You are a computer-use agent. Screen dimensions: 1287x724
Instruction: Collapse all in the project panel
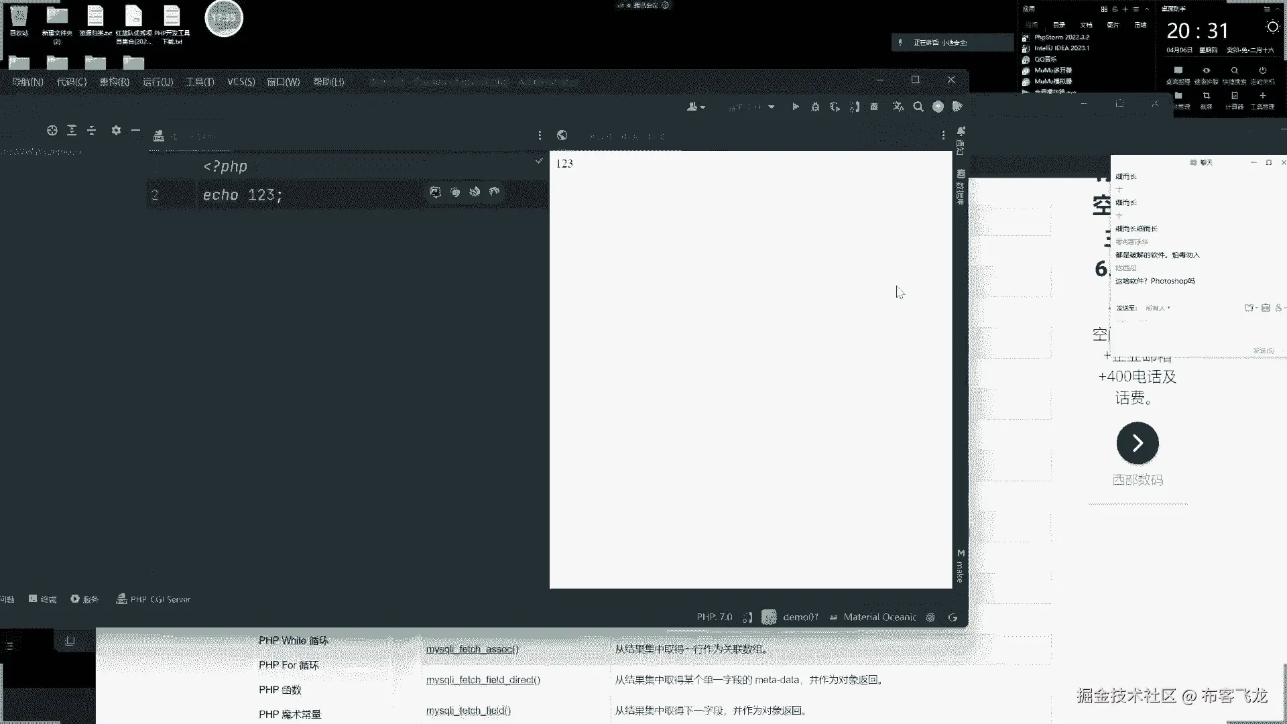coord(92,130)
